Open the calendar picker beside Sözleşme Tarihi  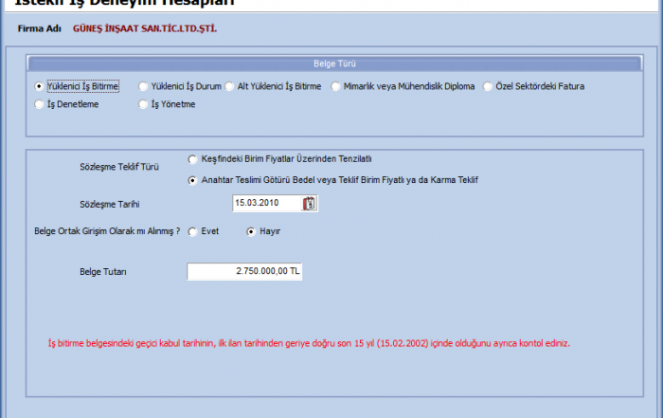[x=310, y=203]
